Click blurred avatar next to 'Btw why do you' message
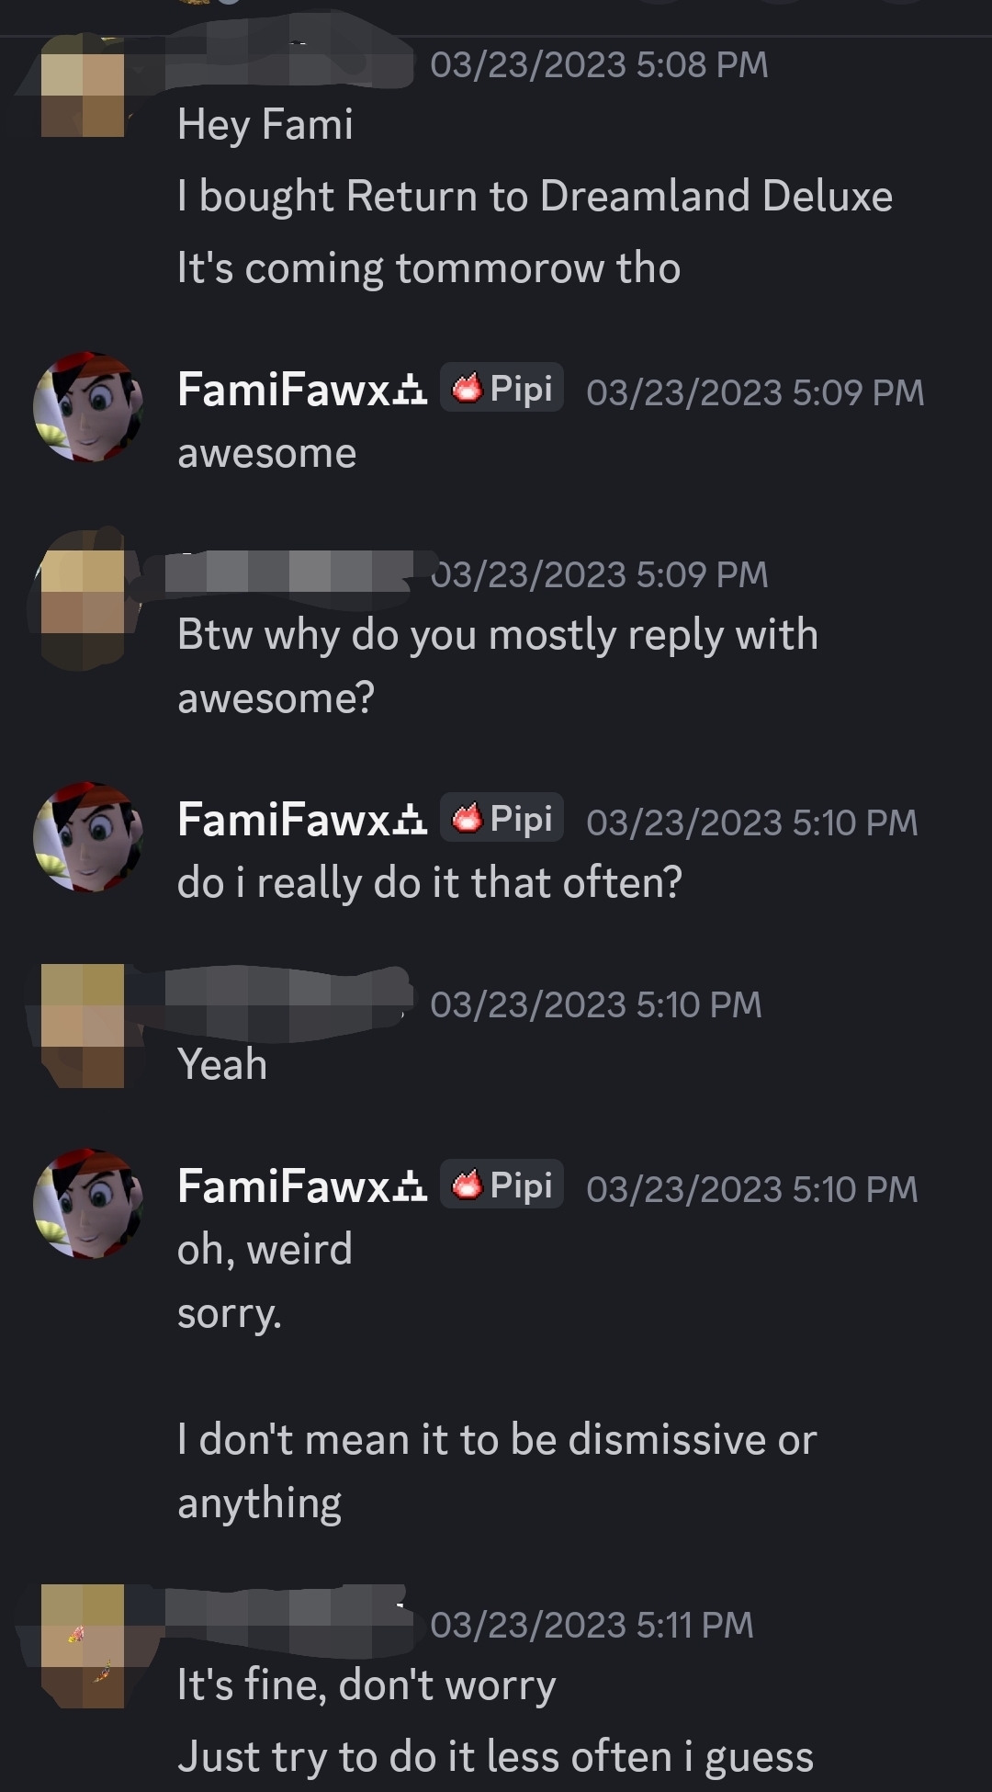The image size is (992, 1792). click(x=83, y=593)
